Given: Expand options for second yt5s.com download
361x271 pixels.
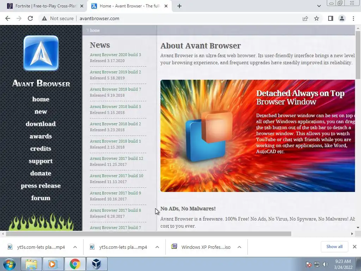Looking at the screenshot, I should pos(157,247).
